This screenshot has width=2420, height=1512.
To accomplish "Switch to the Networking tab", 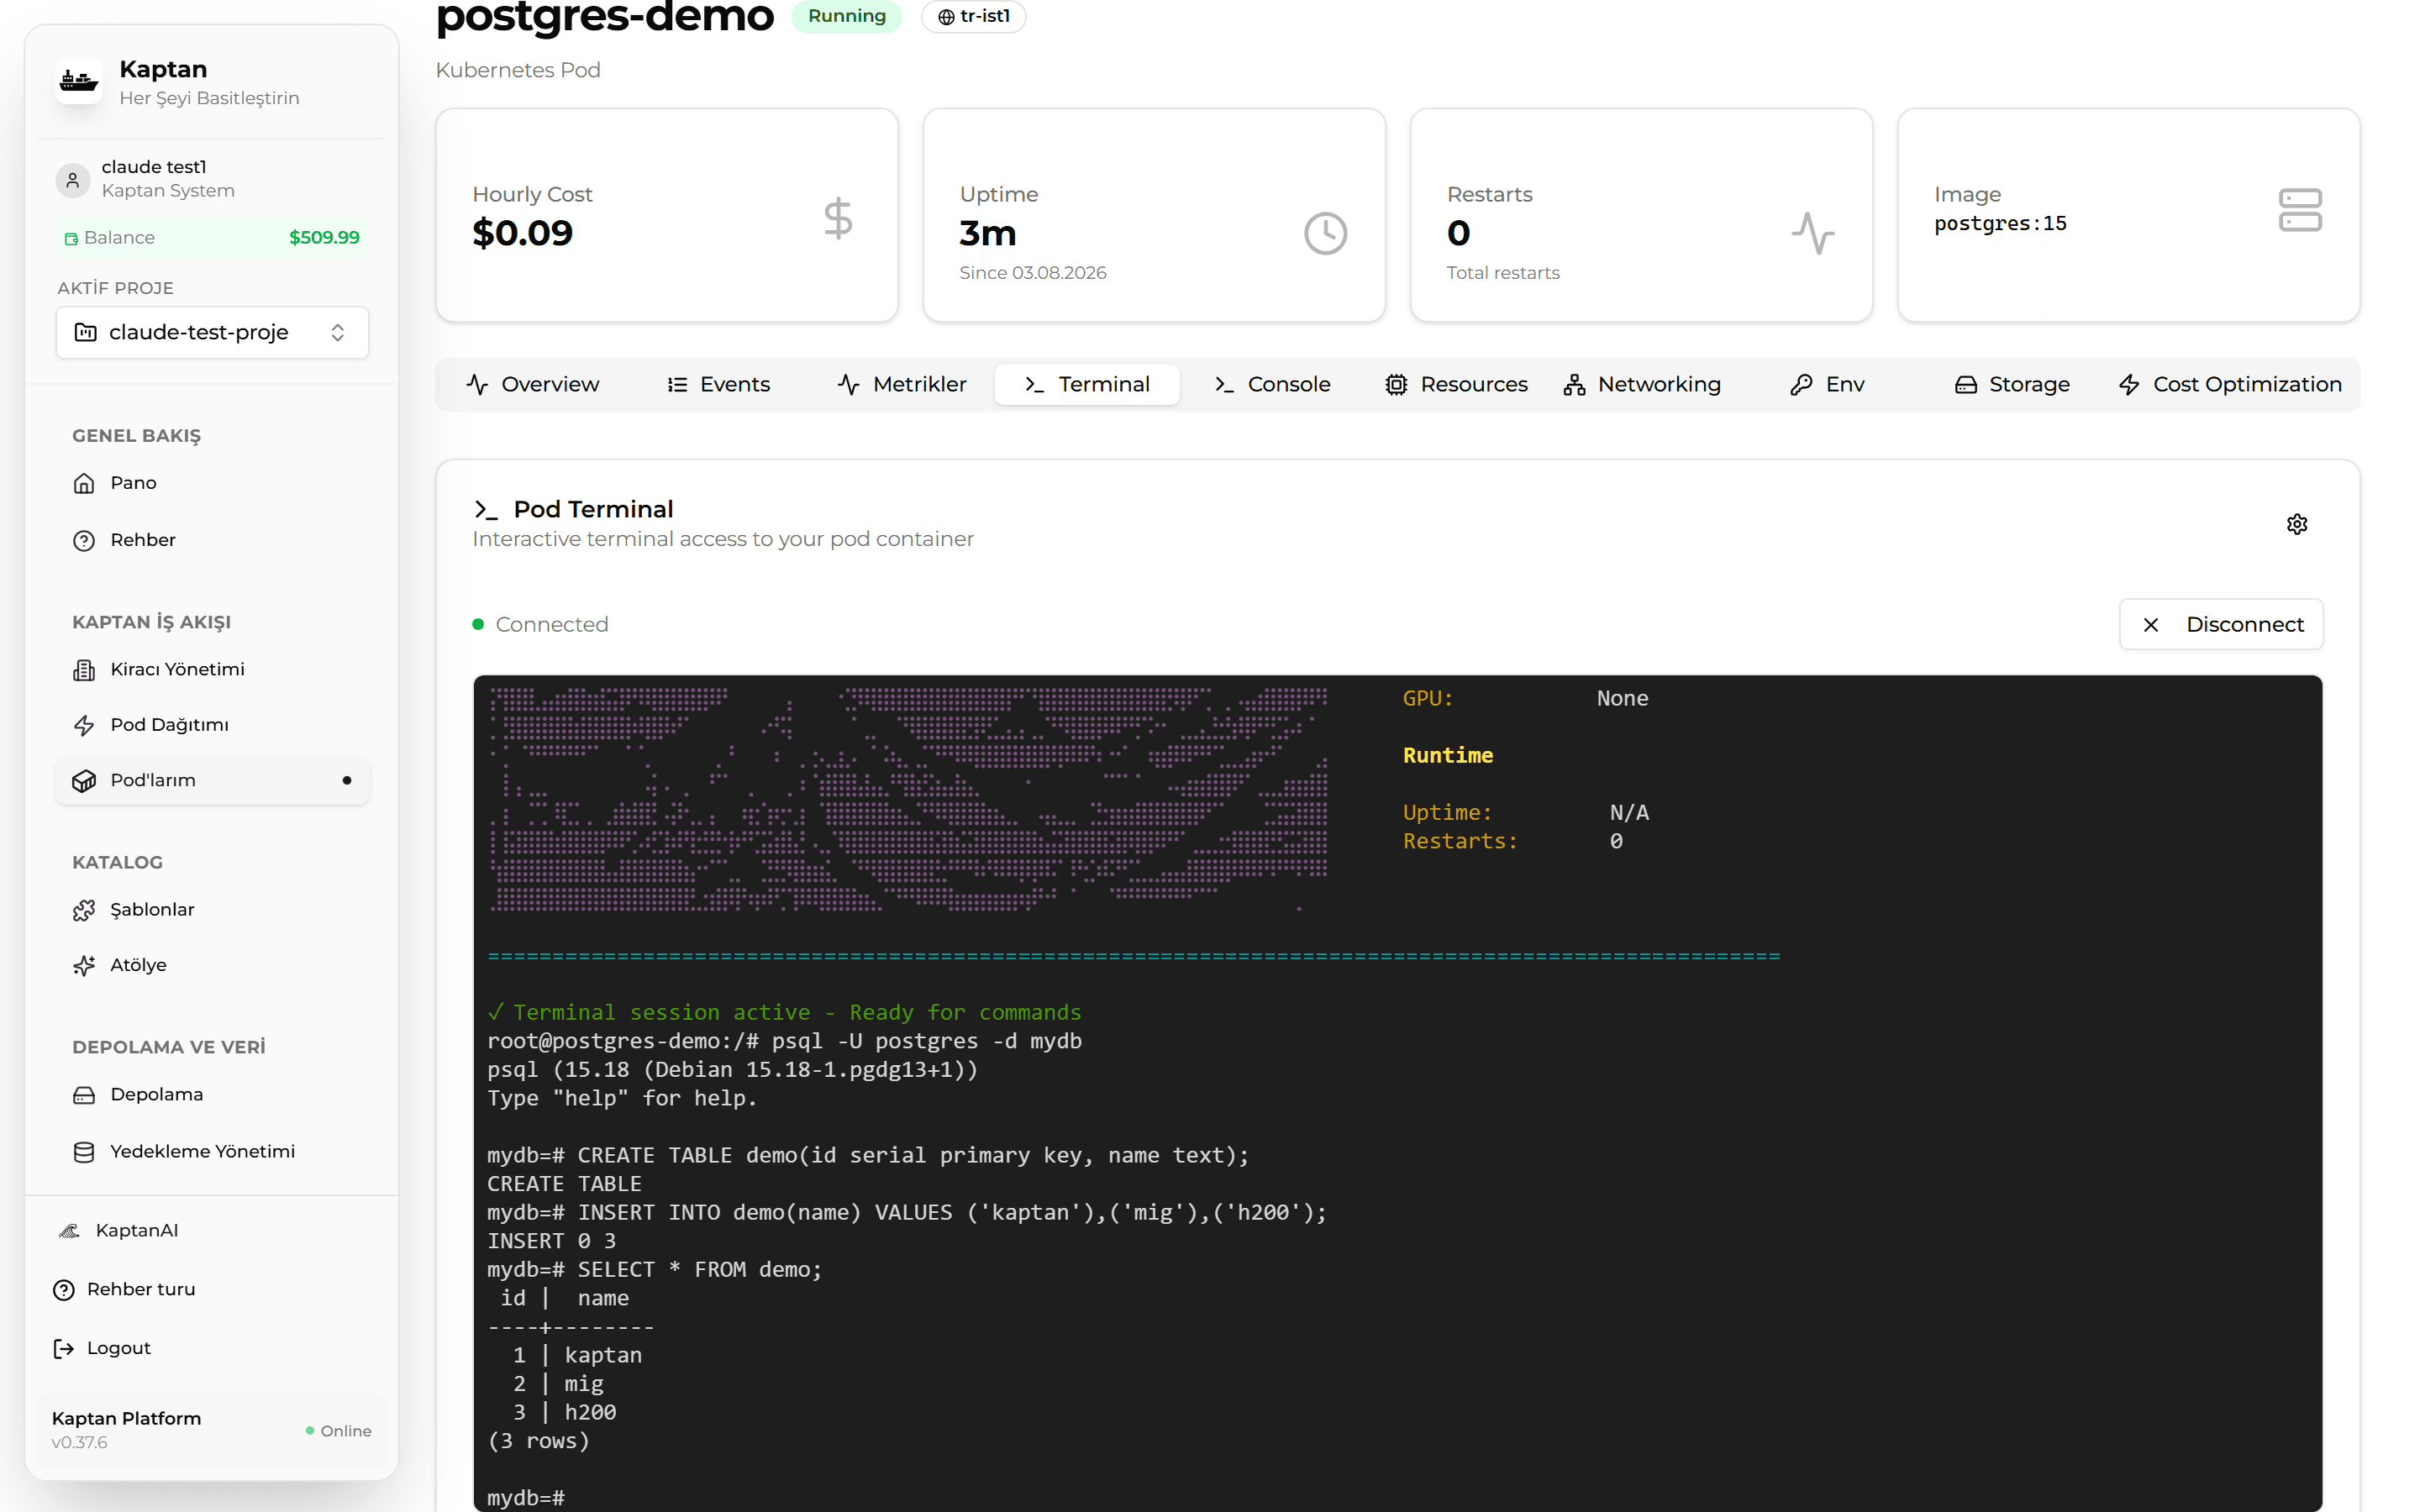I will coord(1642,384).
